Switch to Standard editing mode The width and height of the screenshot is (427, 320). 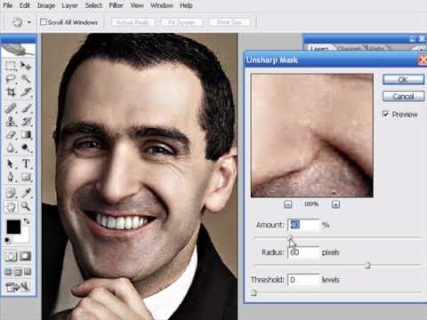coord(11,256)
